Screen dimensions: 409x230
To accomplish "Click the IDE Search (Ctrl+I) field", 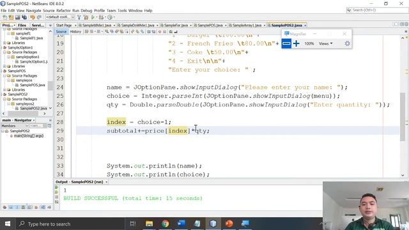I will click(377, 10).
